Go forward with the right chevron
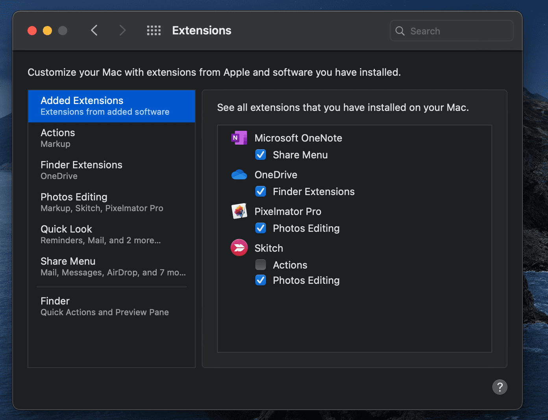Screen dimensions: 548x420 (x=122, y=30)
